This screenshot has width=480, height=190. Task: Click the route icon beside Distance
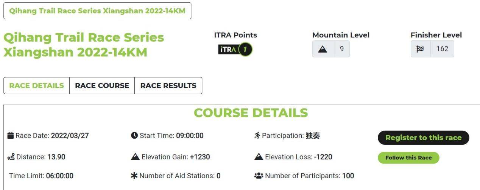pos(11,157)
